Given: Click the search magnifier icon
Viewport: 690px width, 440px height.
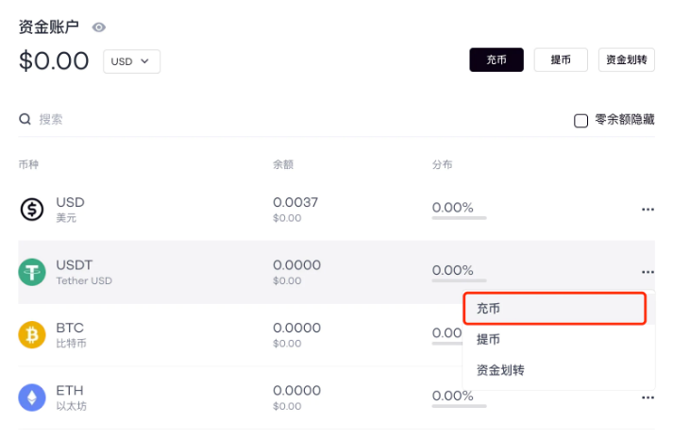Looking at the screenshot, I should point(25,120).
